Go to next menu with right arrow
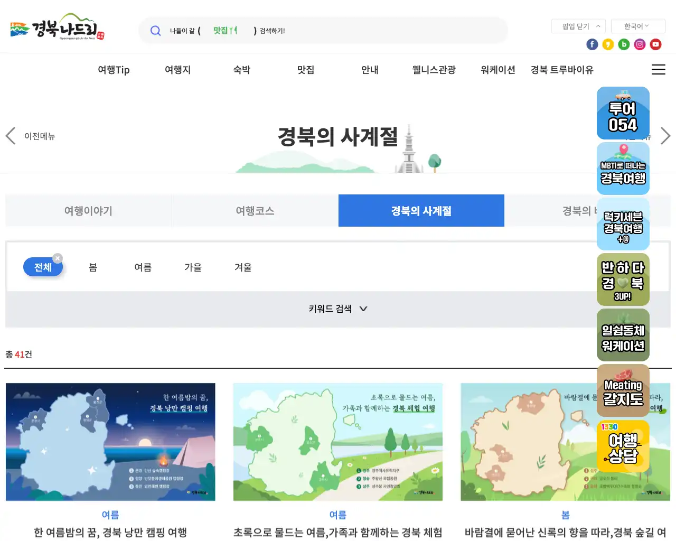The height and width of the screenshot is (541, 676). 665,136
